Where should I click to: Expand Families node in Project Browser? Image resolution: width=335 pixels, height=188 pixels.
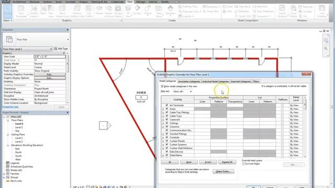tap(4, 174)
